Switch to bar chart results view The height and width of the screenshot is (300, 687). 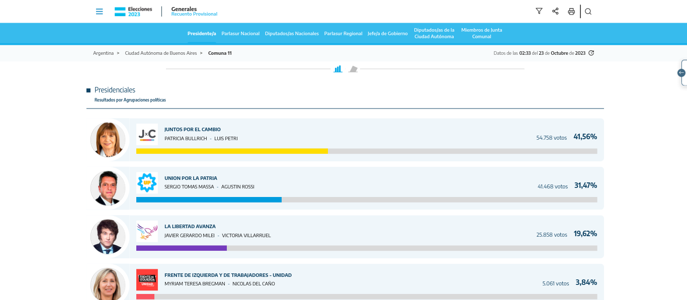coord(338,69)
